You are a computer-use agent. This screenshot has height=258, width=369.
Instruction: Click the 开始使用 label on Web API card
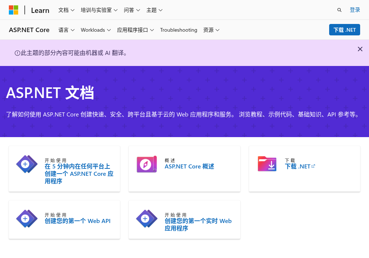56,215
